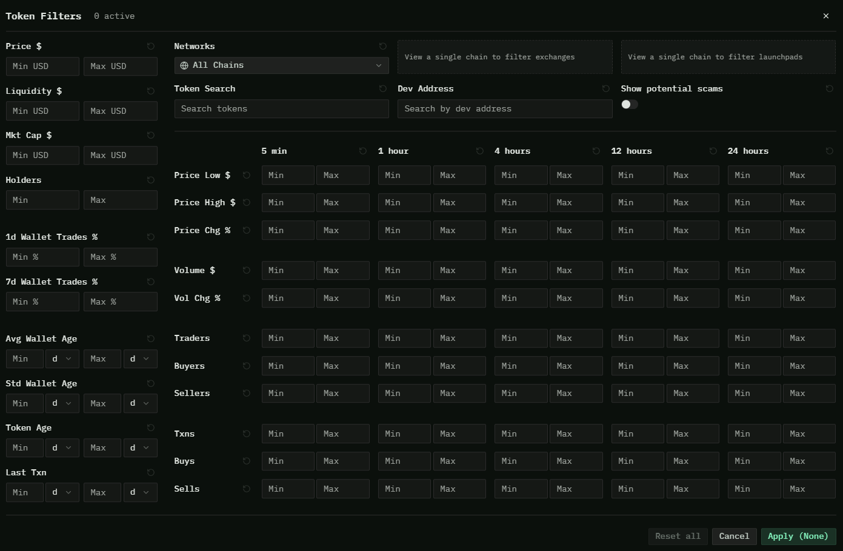
Task: Click the Apply (None) button
Action: 798,536
